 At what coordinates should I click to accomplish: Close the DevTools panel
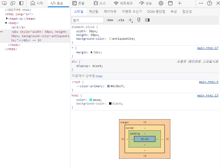pyautogui.click(x=218, y=3)
